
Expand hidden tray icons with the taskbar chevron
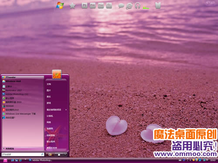pos(190,160)
